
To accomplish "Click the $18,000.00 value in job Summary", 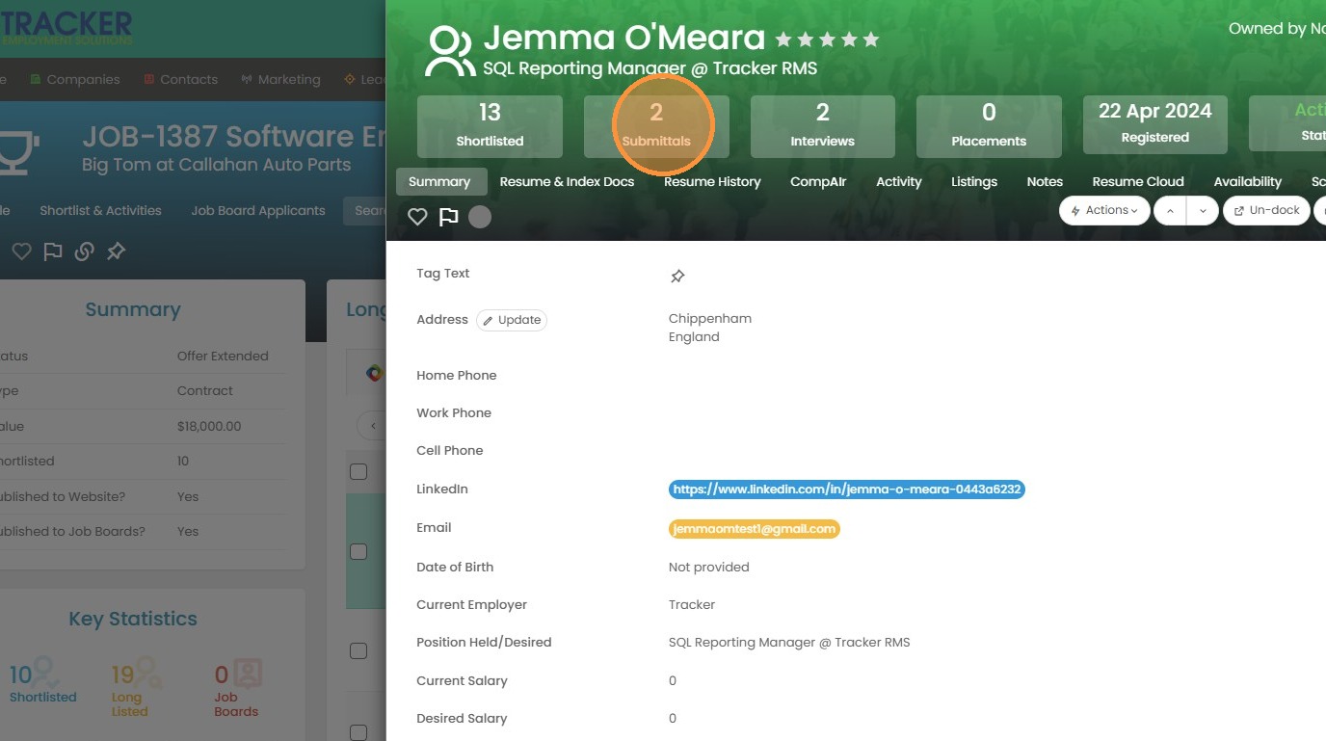I will click(x=209, y=426).
